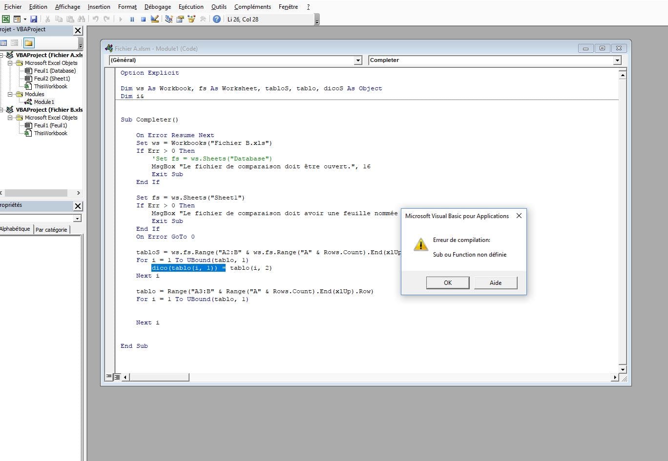Click the Reset (stop) toolbar button
This screenshot has height=461, width=668.
pos(143,19)
